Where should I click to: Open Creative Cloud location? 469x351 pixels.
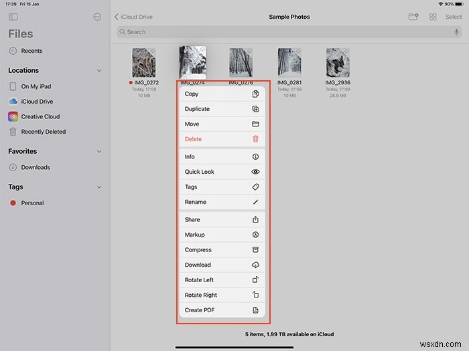(x=40, y=116)
